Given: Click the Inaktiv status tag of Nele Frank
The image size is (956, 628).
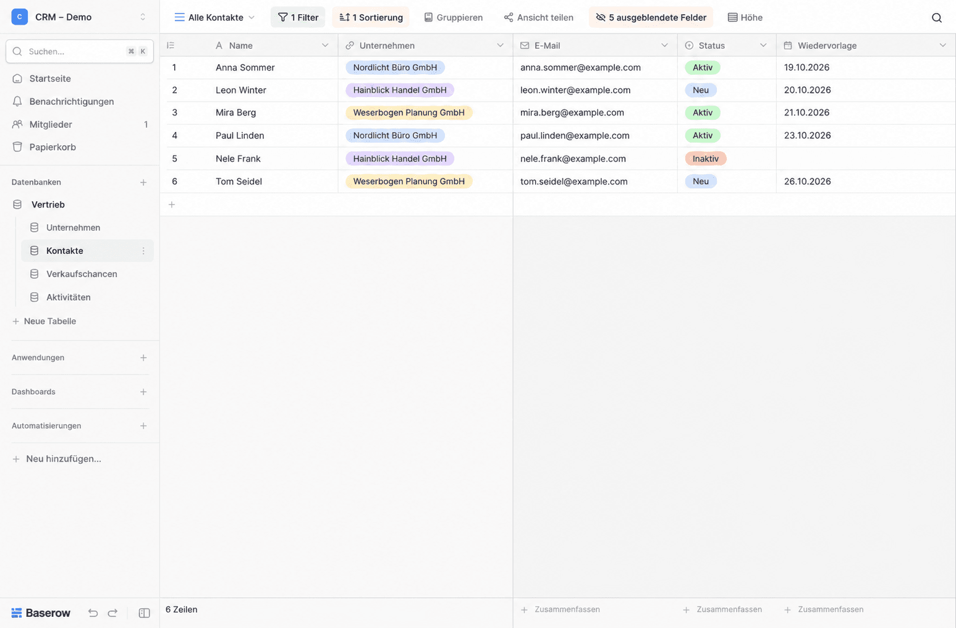Looking at the screenshot, I should click(705, 159).
